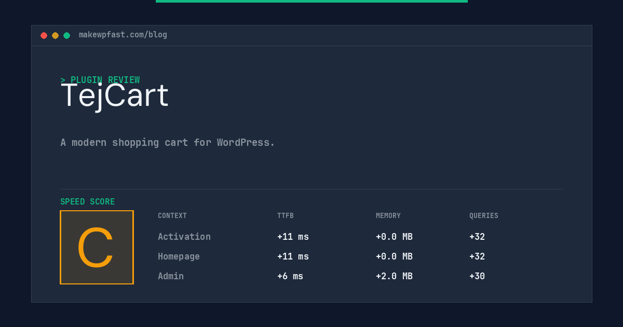Click the yellow window dot

(x=55, y=35)
